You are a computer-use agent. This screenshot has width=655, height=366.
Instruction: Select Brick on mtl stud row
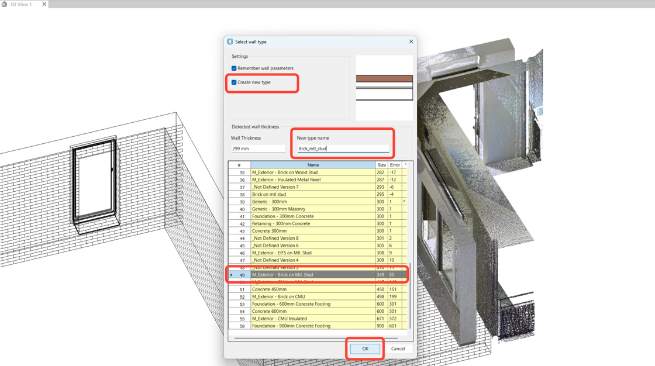(318, 194)
